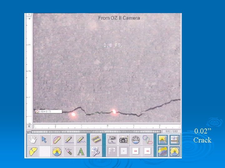Click the horizontal ruler below the image
This screenshot has width=225, height=168.
(107, 126)
